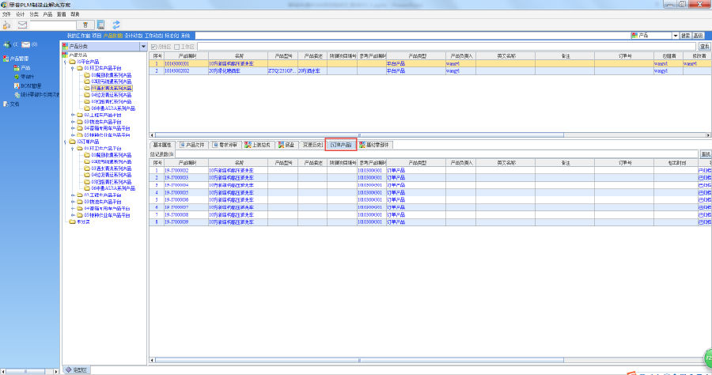Open the mail envelope toolbar icon
The width and height of the screenshot is (712, 375).
(x=23, y=25)
